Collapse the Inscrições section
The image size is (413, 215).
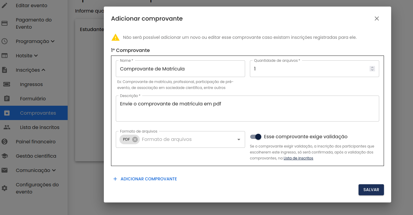[43, 70]
